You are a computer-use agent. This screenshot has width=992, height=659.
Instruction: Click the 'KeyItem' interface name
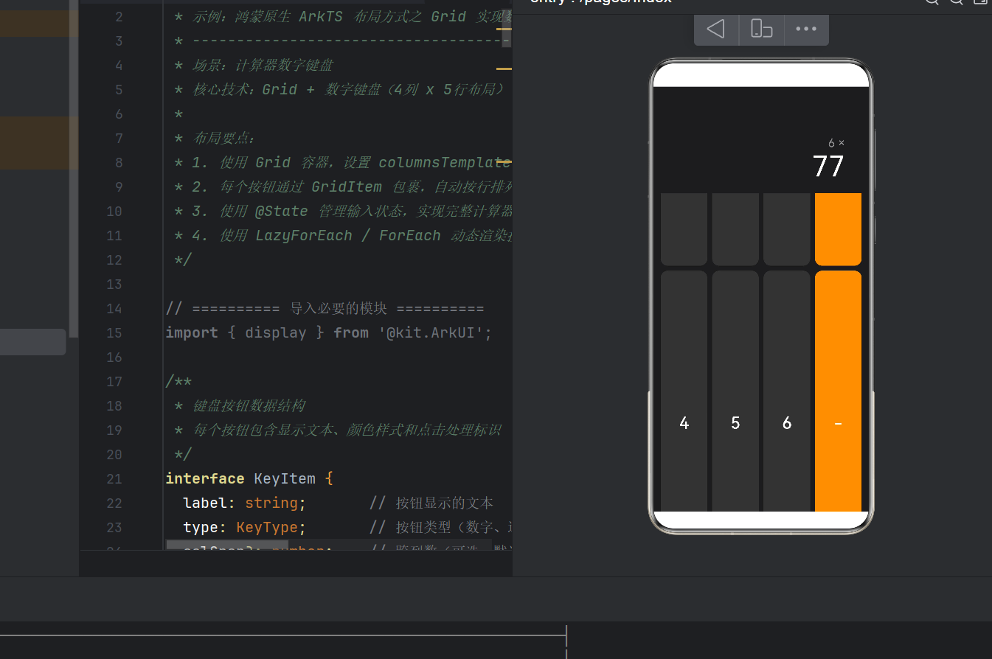point(284,478)
